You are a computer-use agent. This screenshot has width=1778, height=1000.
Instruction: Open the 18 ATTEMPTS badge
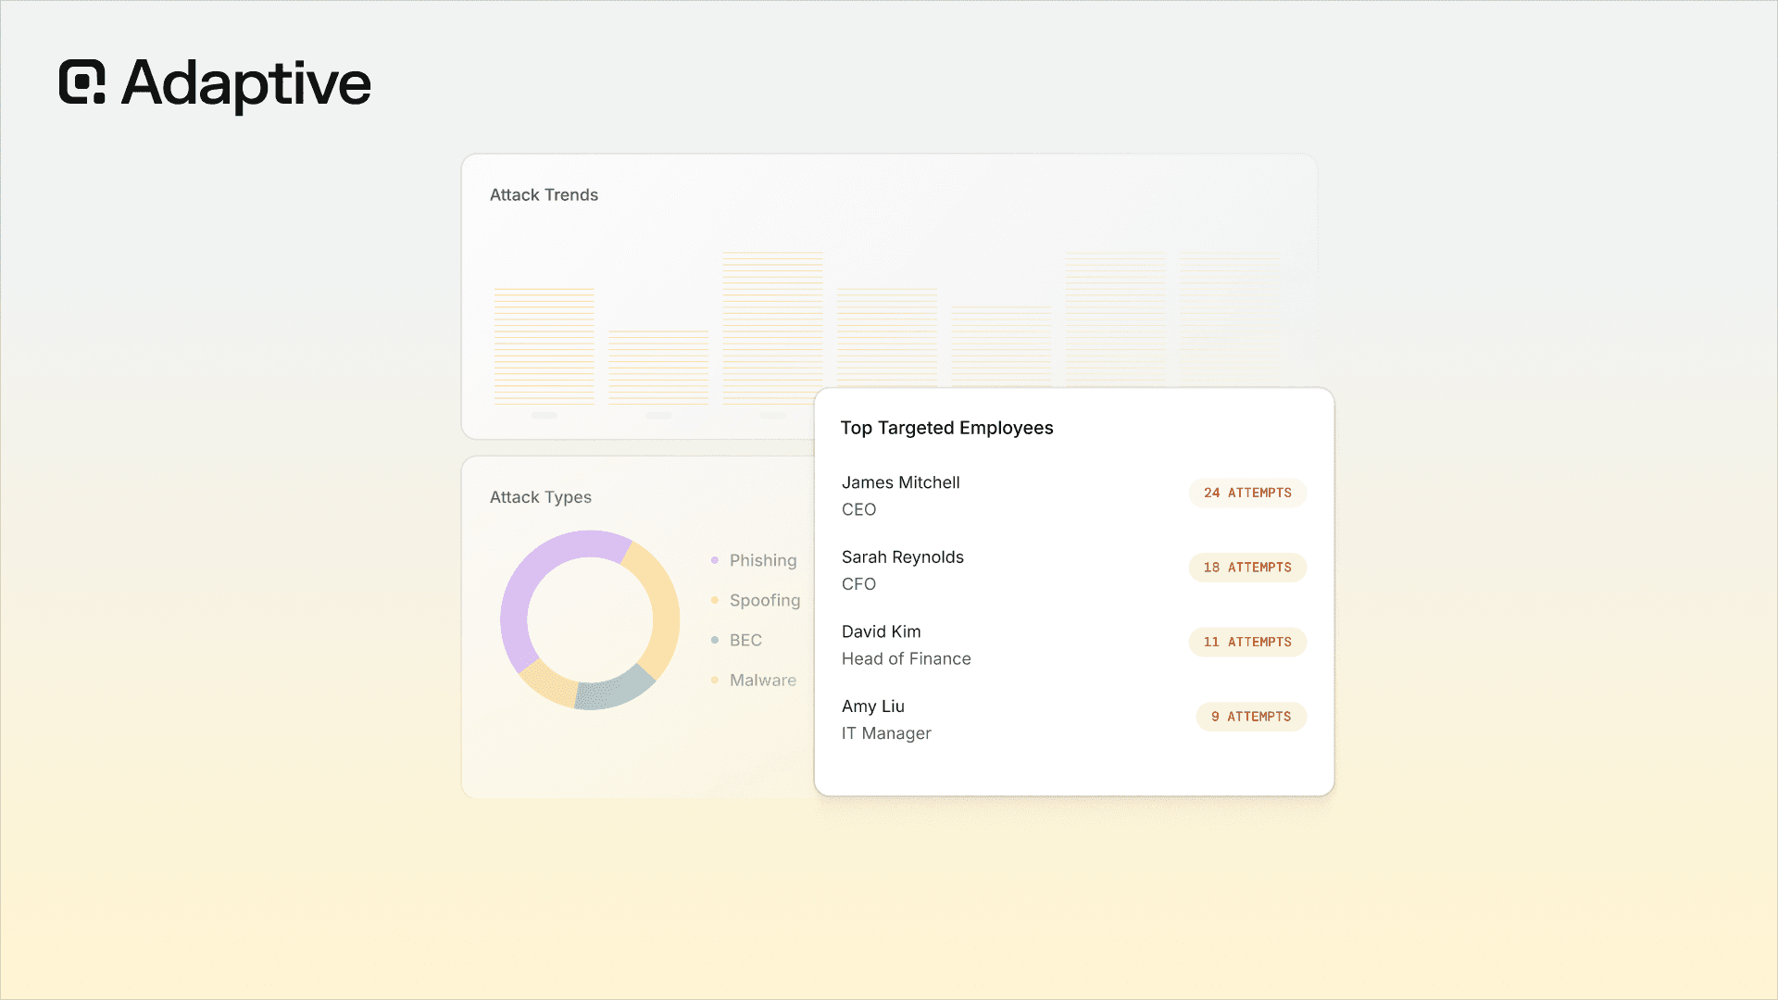1247,568
